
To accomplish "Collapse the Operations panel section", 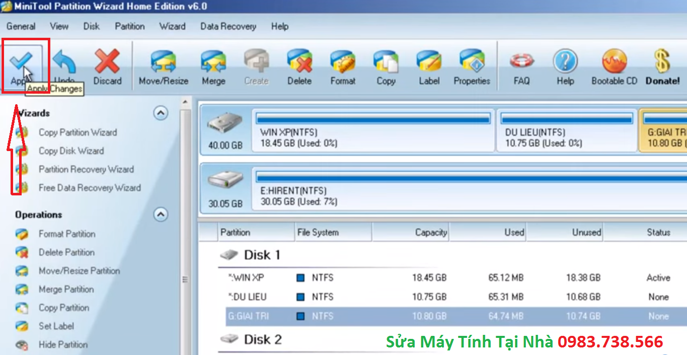I will coord(161,215).
